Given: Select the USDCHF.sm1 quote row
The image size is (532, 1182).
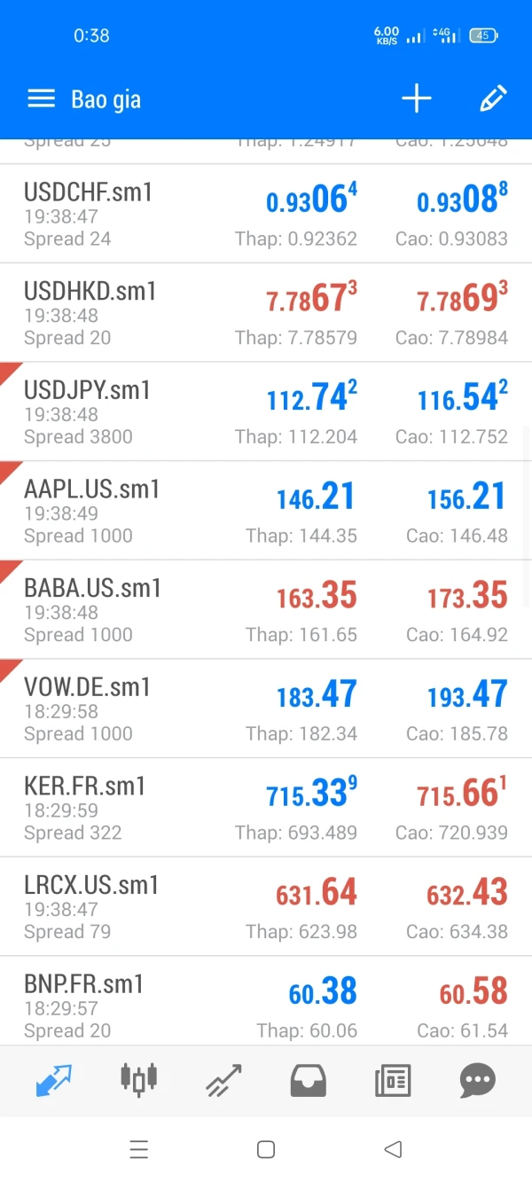Looking at the screenshot, I should (x=266, y=214).
